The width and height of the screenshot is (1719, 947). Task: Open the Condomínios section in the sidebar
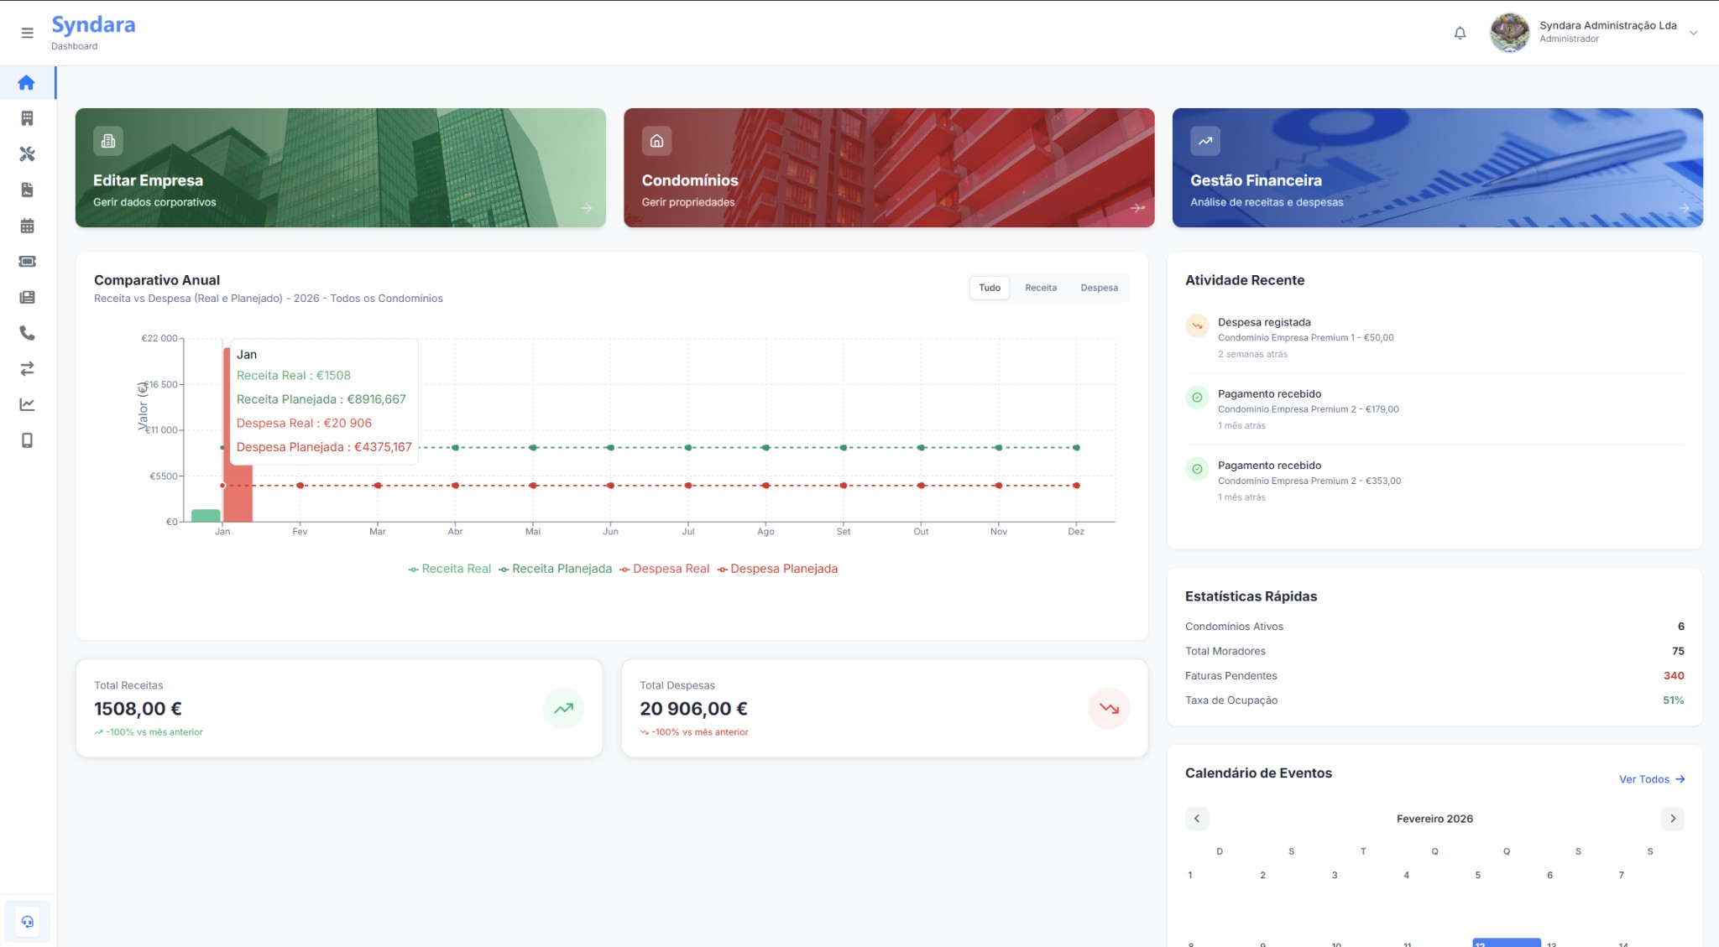pos(27,117)
